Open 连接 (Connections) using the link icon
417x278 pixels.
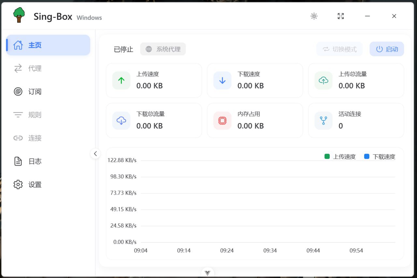(18, 138)
